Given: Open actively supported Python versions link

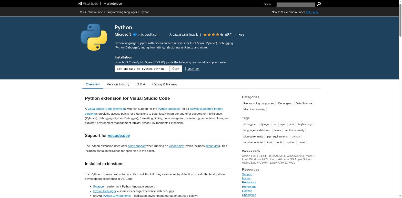Looking at the screenshot, I should tap(206, 109).
